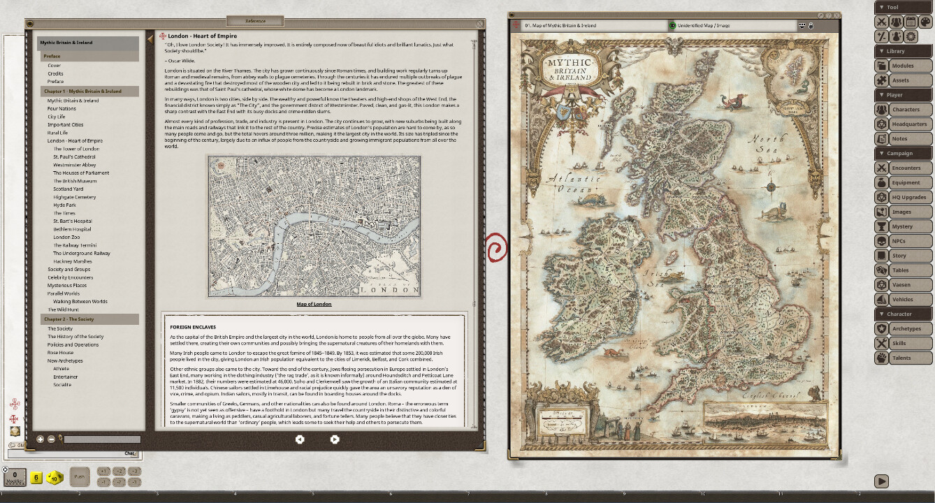Click the Story book icon
This screenshot has height=503, width=935.
881,256
